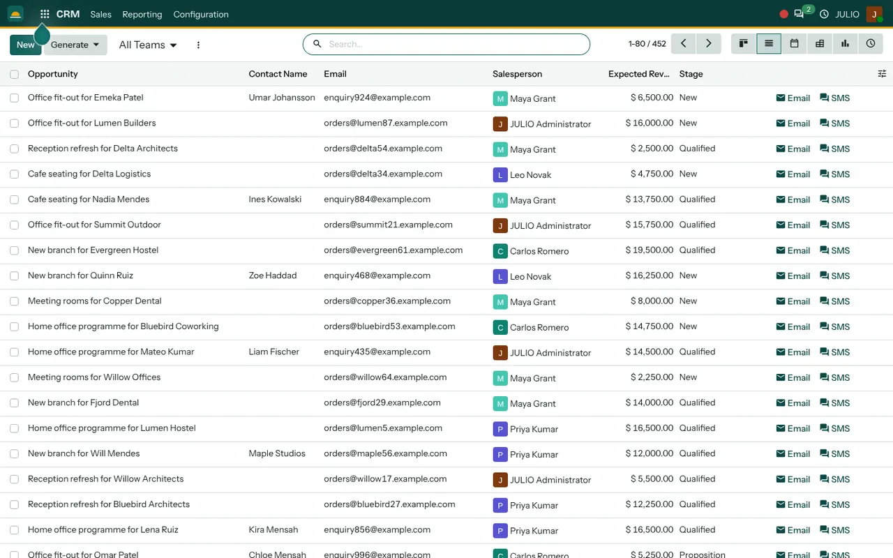Click the search magnifier icon
The height and width of the screenshot is (558, 893).
[317, 44]
